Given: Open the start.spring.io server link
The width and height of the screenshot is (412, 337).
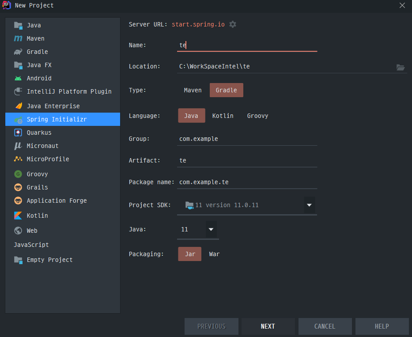Looking at the screenshot, I should coord(198,24).
